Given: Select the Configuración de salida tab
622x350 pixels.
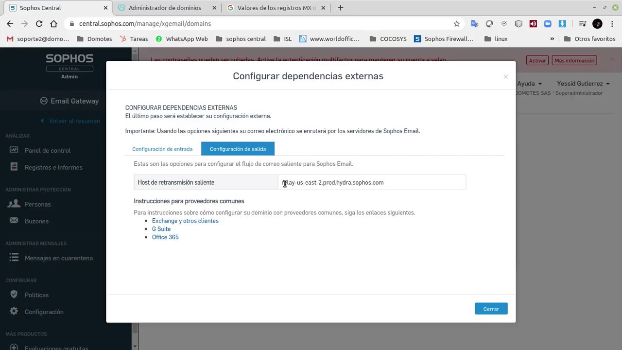Looking at the screenshot, I should (238, 149).
